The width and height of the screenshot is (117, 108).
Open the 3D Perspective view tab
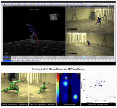pos(7,6)
